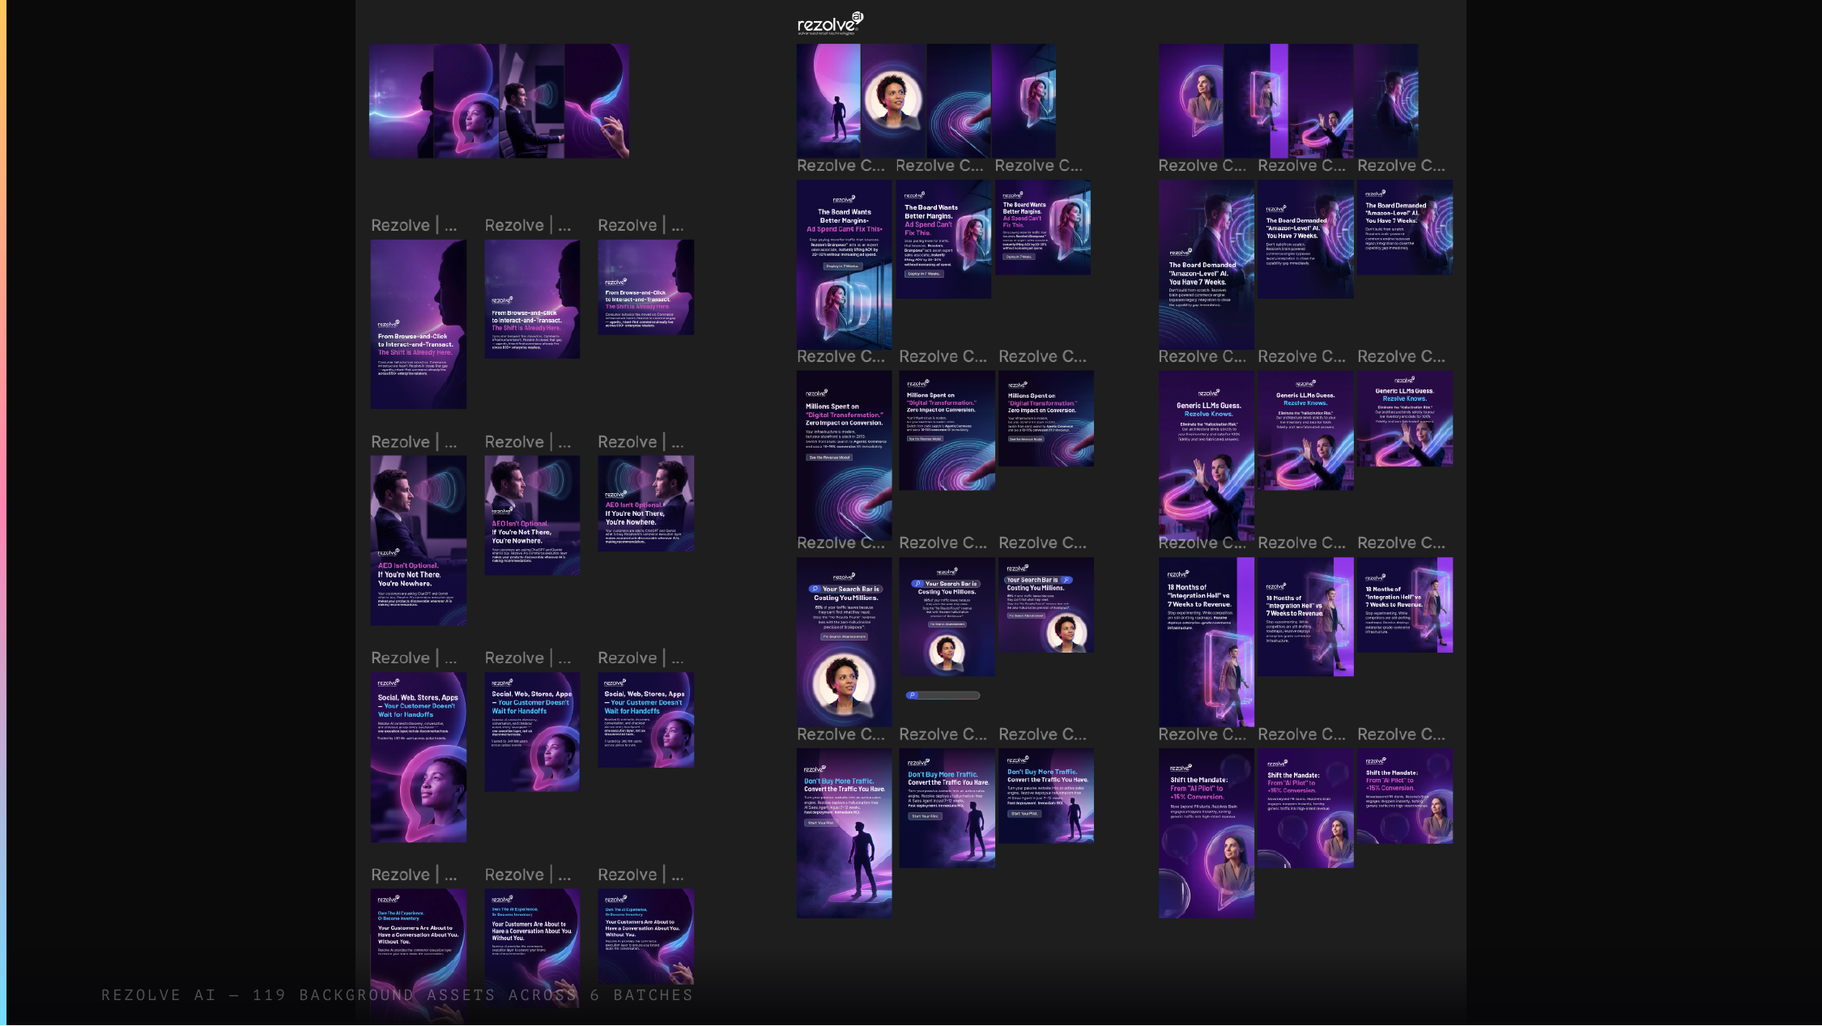This screenshot has height=1026, width=1822.
Task: Click 'Rezolve | ...' label above short Social, Web, Stores ad
Action: point(641,658)
